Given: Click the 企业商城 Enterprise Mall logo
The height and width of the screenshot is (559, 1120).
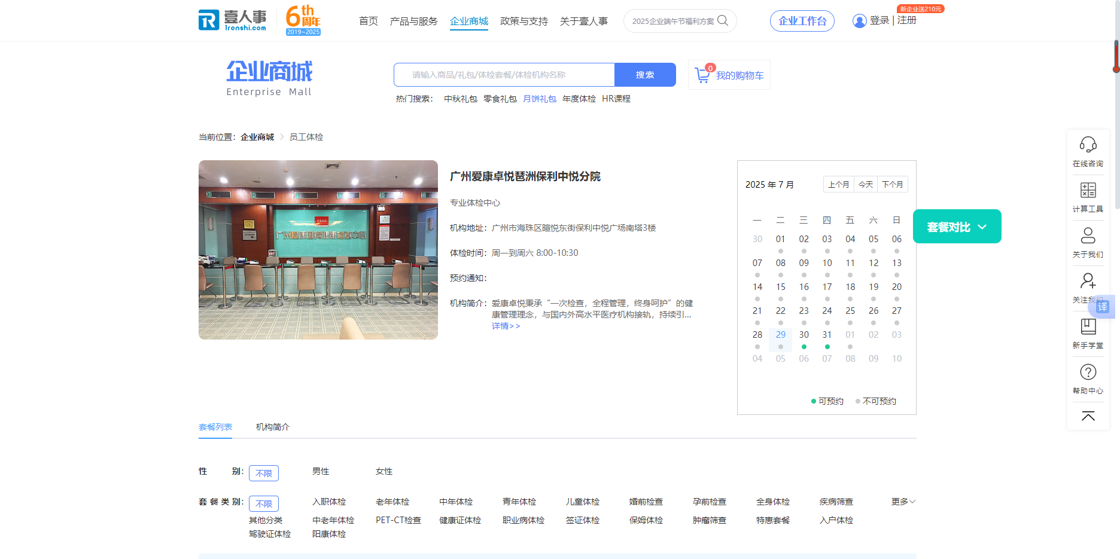Looking at the screenshot, I should 269,78.
